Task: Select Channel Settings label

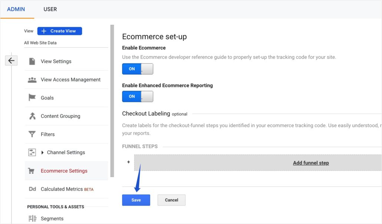Action: coord(66,153)
